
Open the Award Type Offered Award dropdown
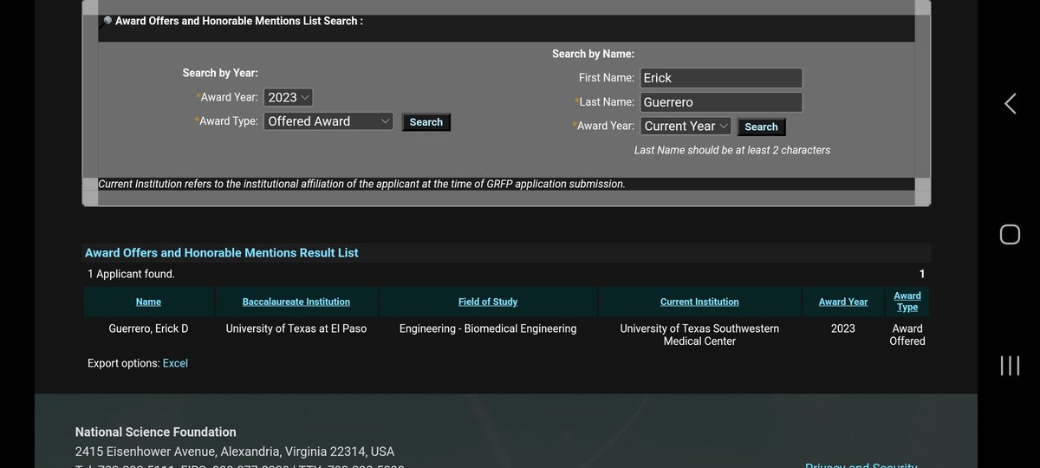(x=328, y=121)
